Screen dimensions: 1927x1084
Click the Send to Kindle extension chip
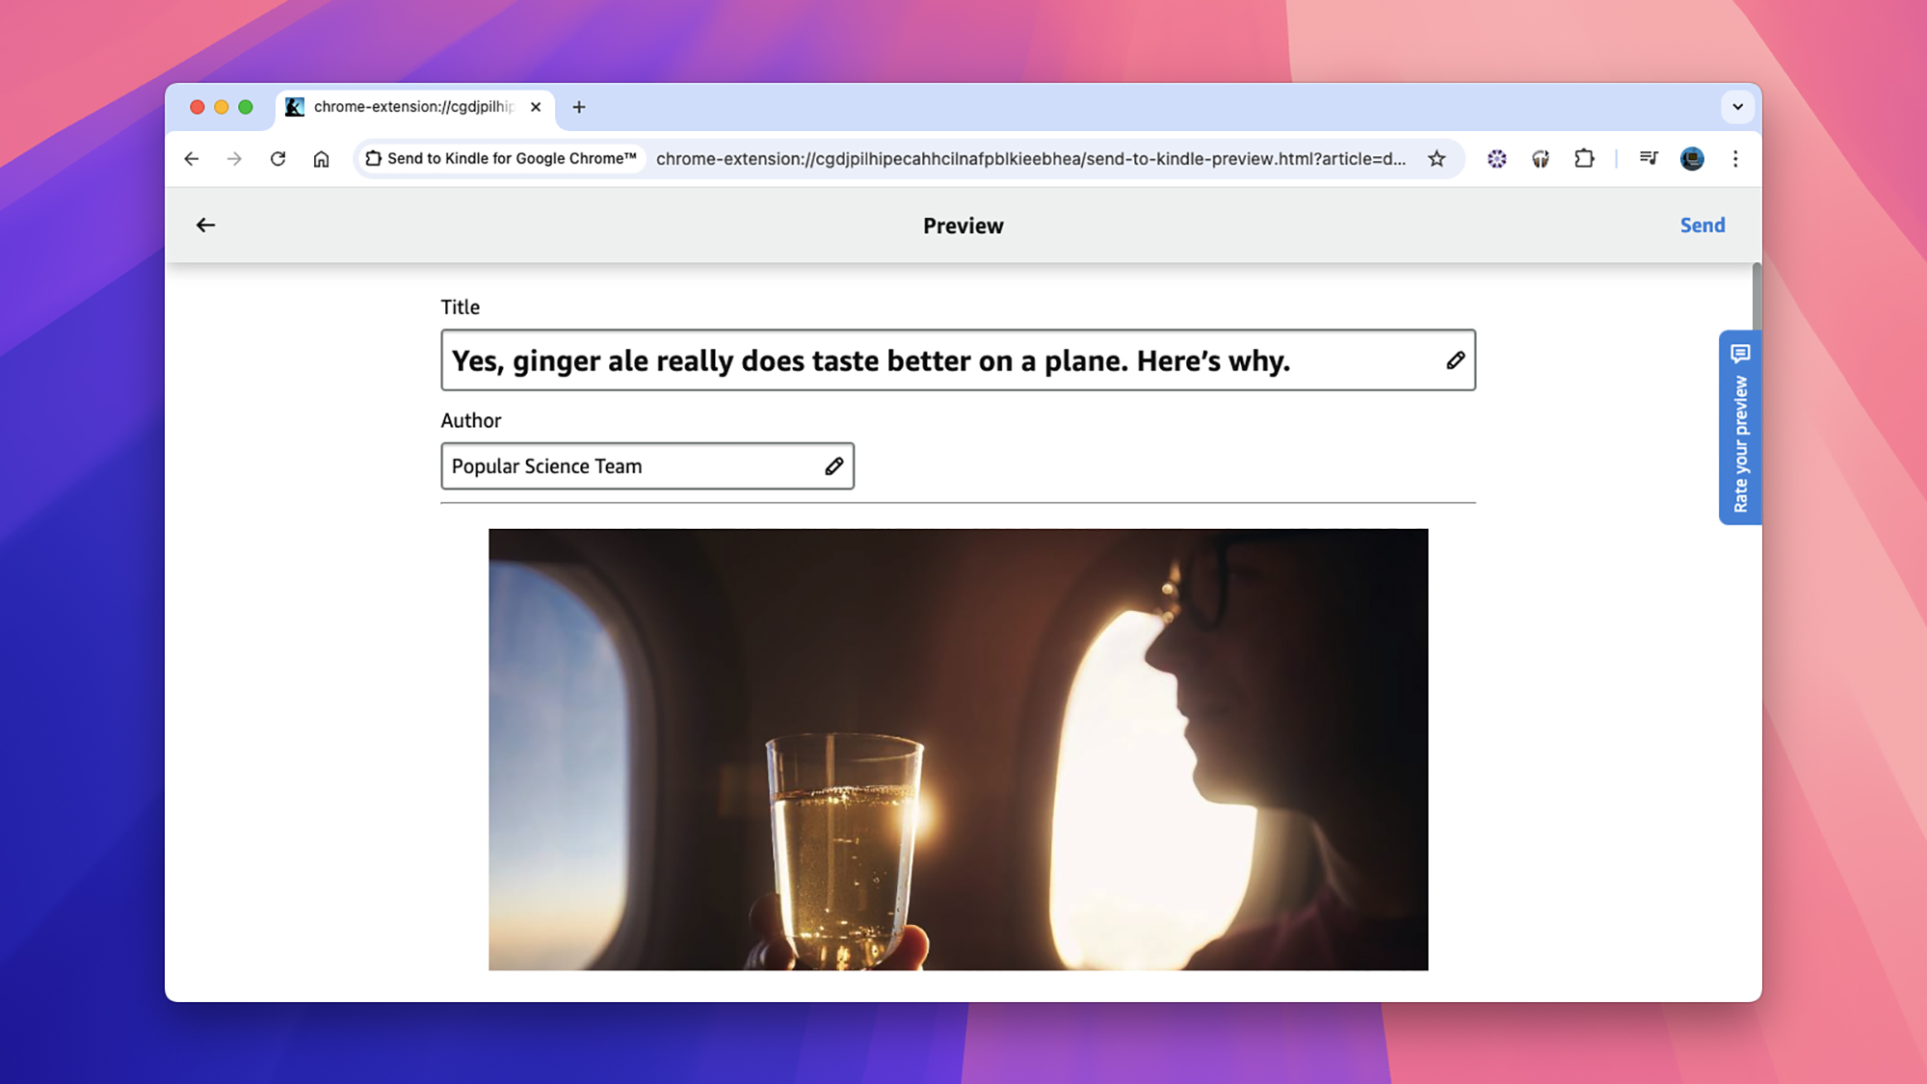501,159
